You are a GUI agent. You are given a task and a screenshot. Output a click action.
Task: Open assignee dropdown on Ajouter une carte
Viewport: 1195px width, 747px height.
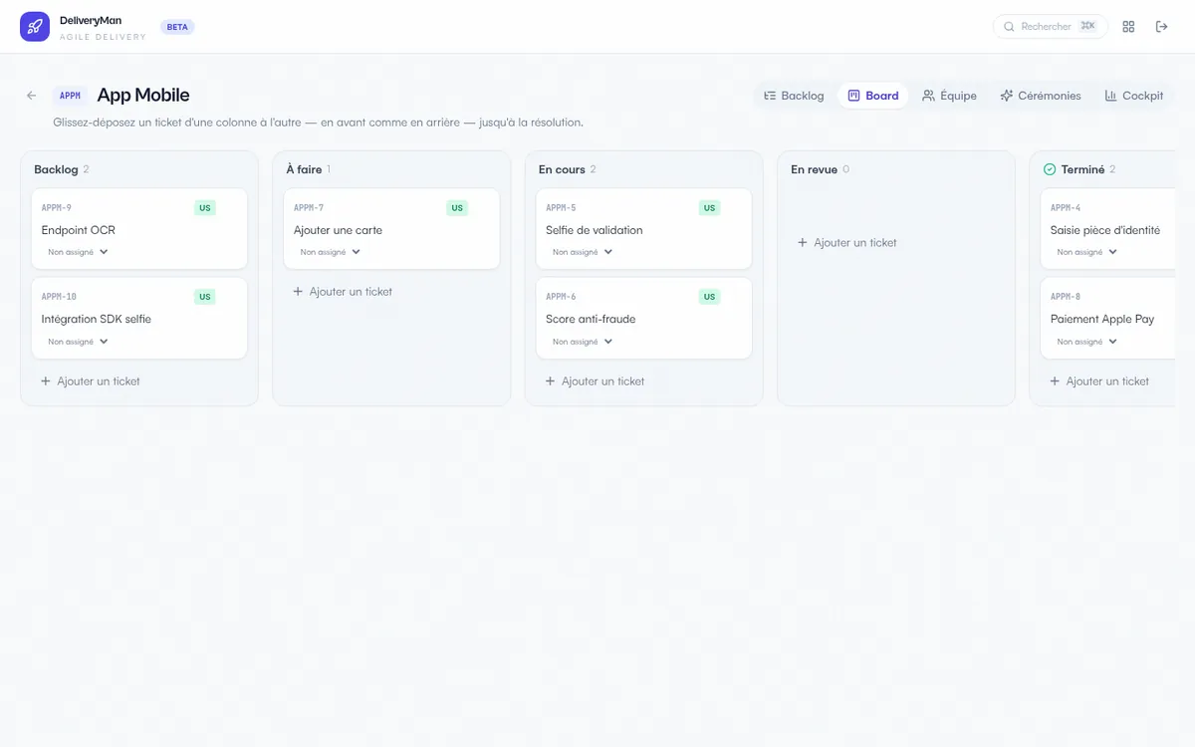[330, 252]
